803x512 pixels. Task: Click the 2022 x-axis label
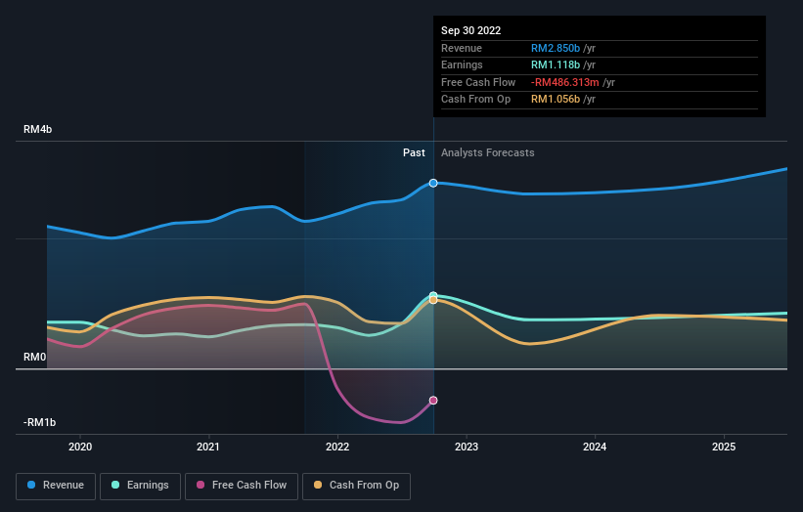(337, 448)
